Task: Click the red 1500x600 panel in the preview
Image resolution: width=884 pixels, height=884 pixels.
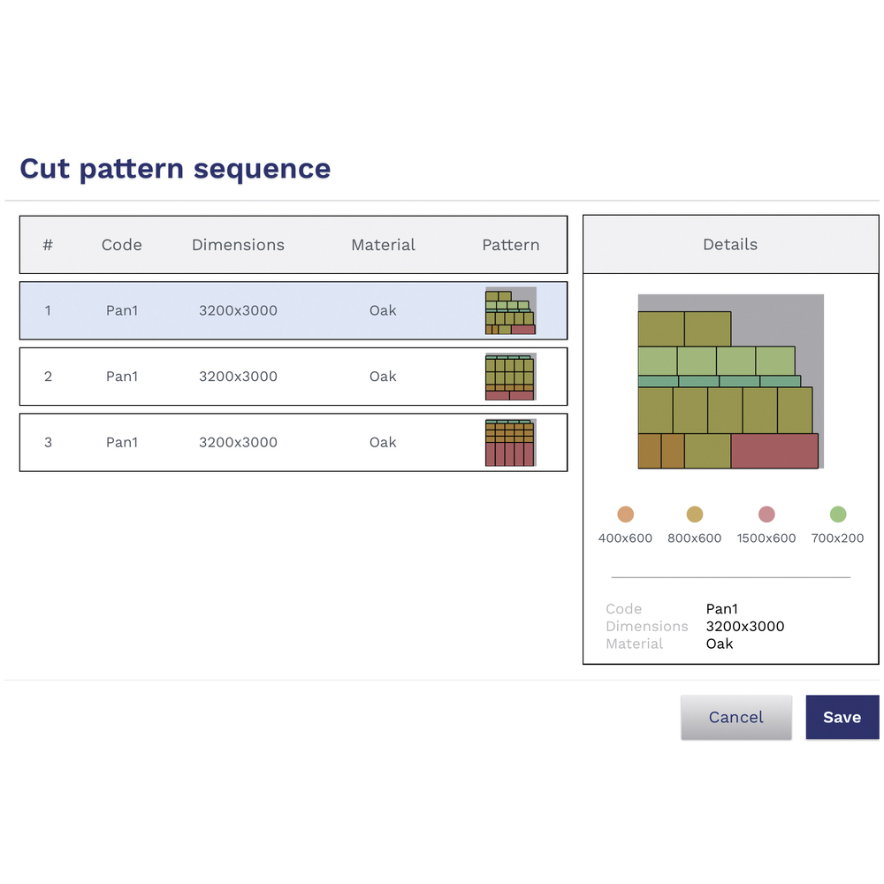Action: (x=775, y=451)
